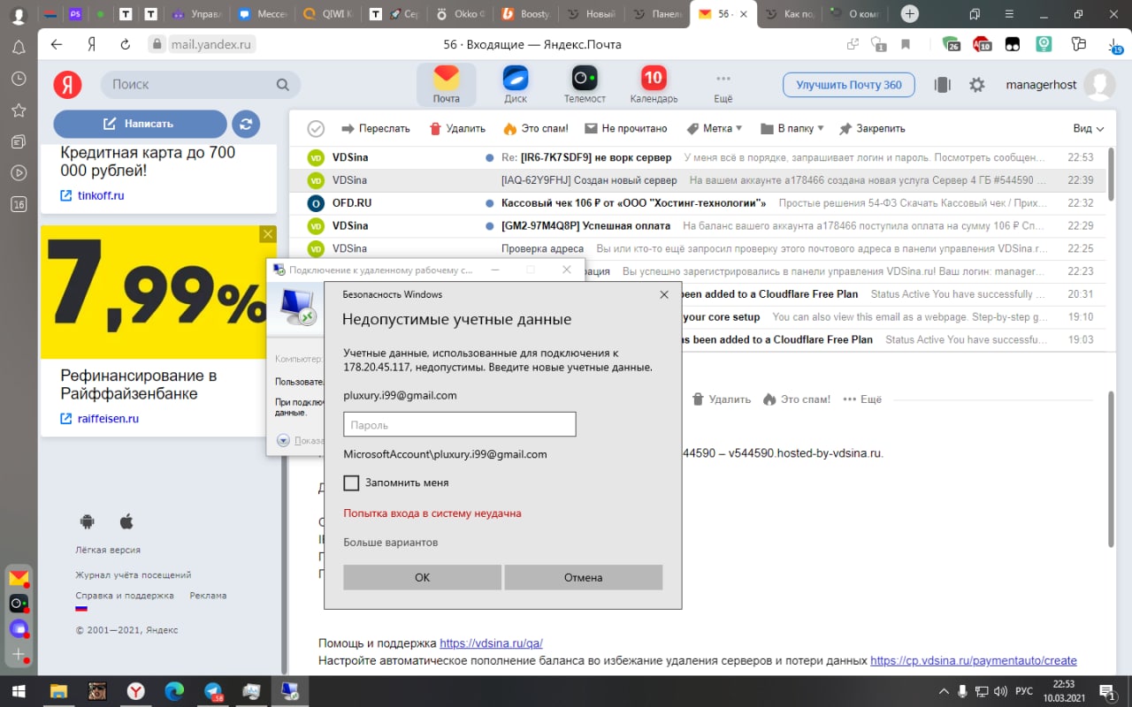Toggle unread dot on Успешная оплата email
The height and width of the screenshot is (707, 1132).
(489, 226)
